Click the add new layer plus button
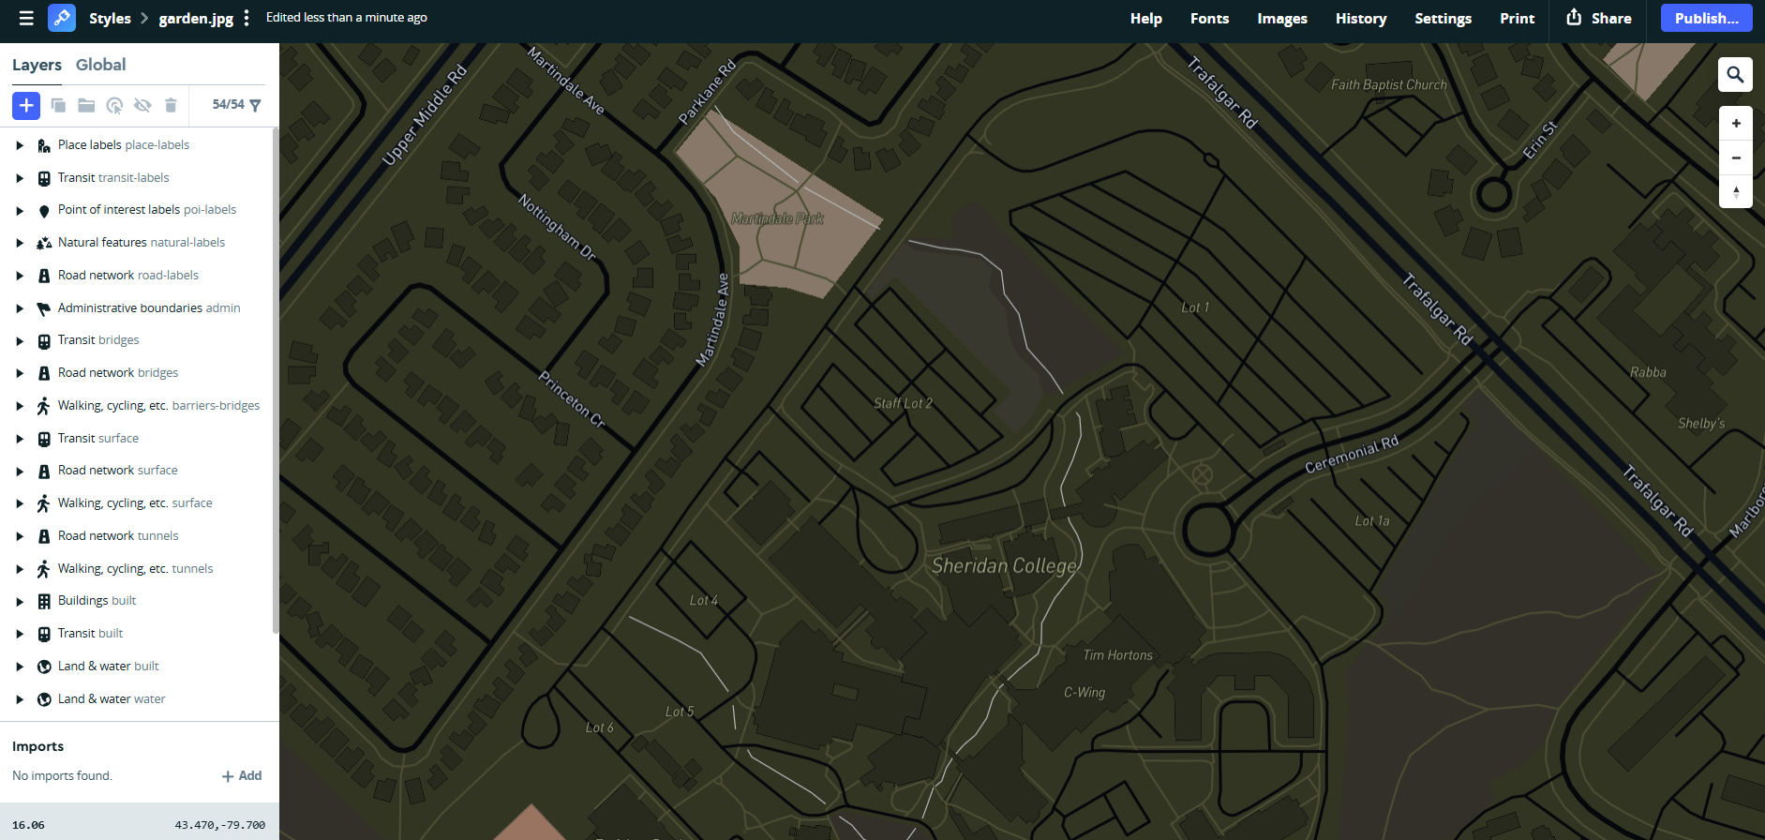 26,105
